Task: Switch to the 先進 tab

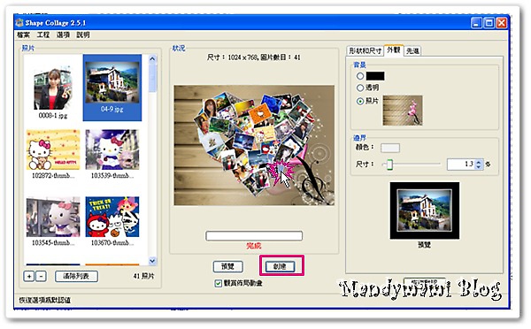Action: (412, 51)
